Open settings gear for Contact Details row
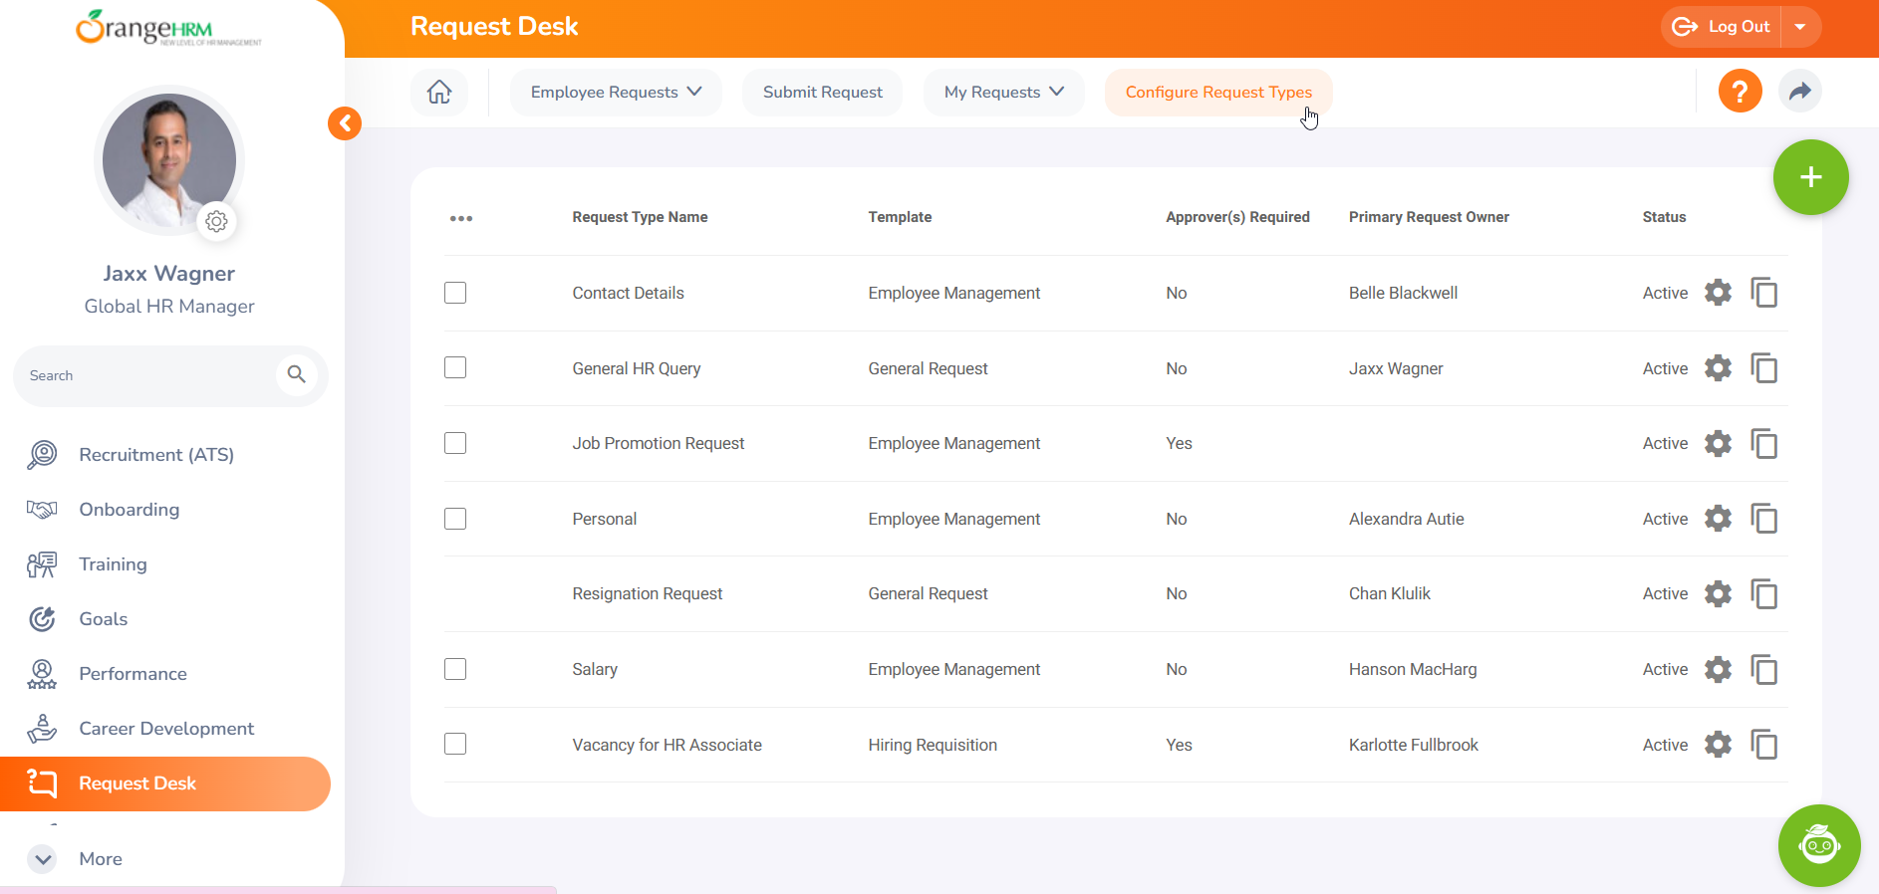Viewport: 1879px width, 894px height. click(1718, 293)
